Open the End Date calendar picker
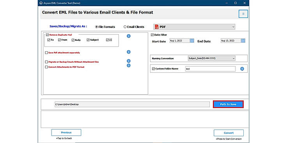 (243, 40)
